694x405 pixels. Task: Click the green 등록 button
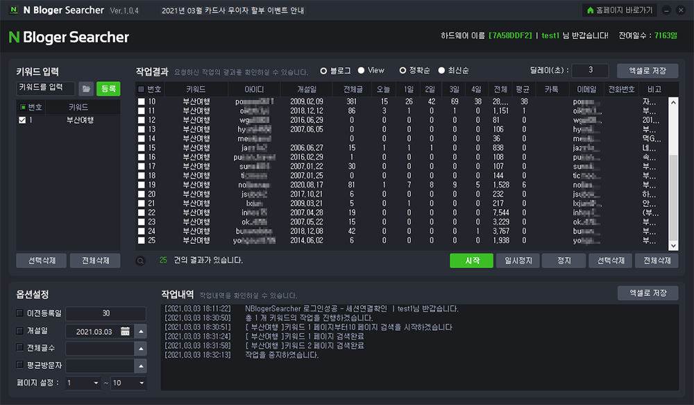pos(108,89)
